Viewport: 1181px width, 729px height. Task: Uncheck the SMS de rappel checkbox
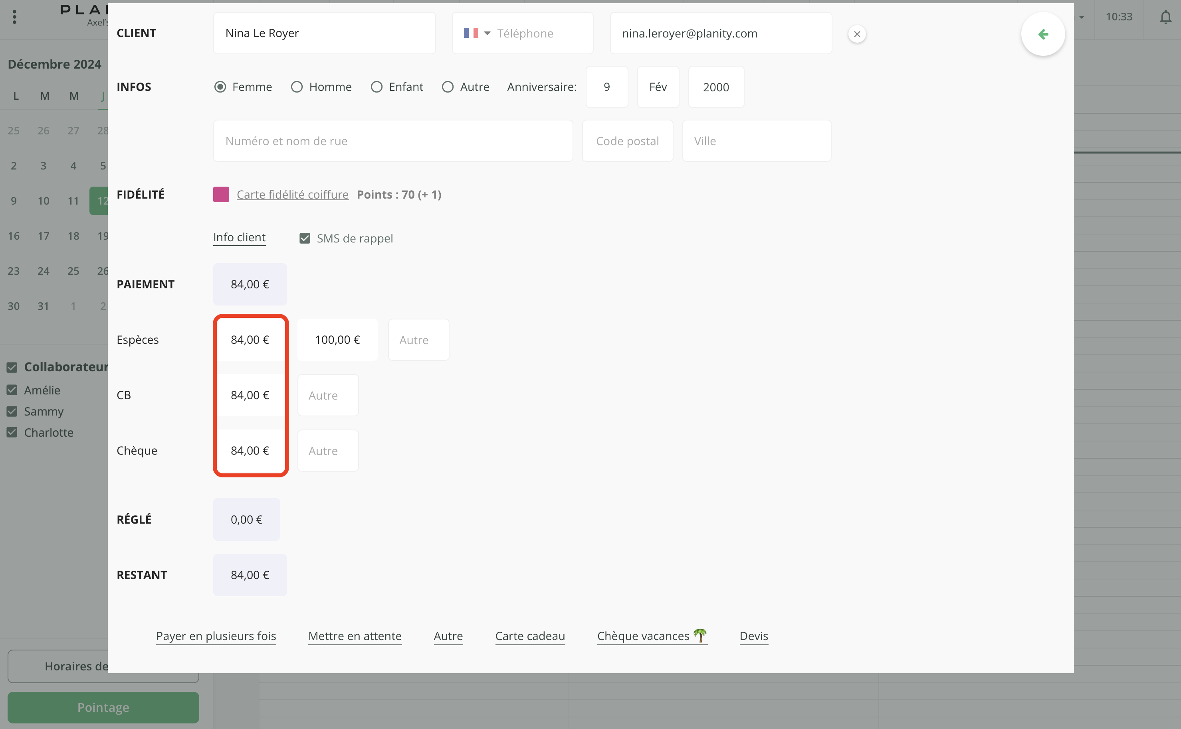pyautogui.click(x=305, y=238)
